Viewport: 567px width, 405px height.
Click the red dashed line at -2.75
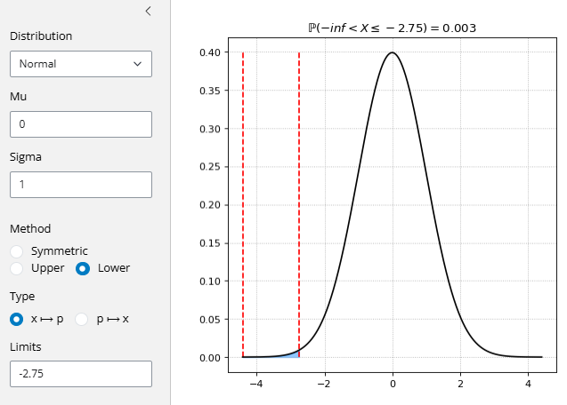click(x=299, y=204)
